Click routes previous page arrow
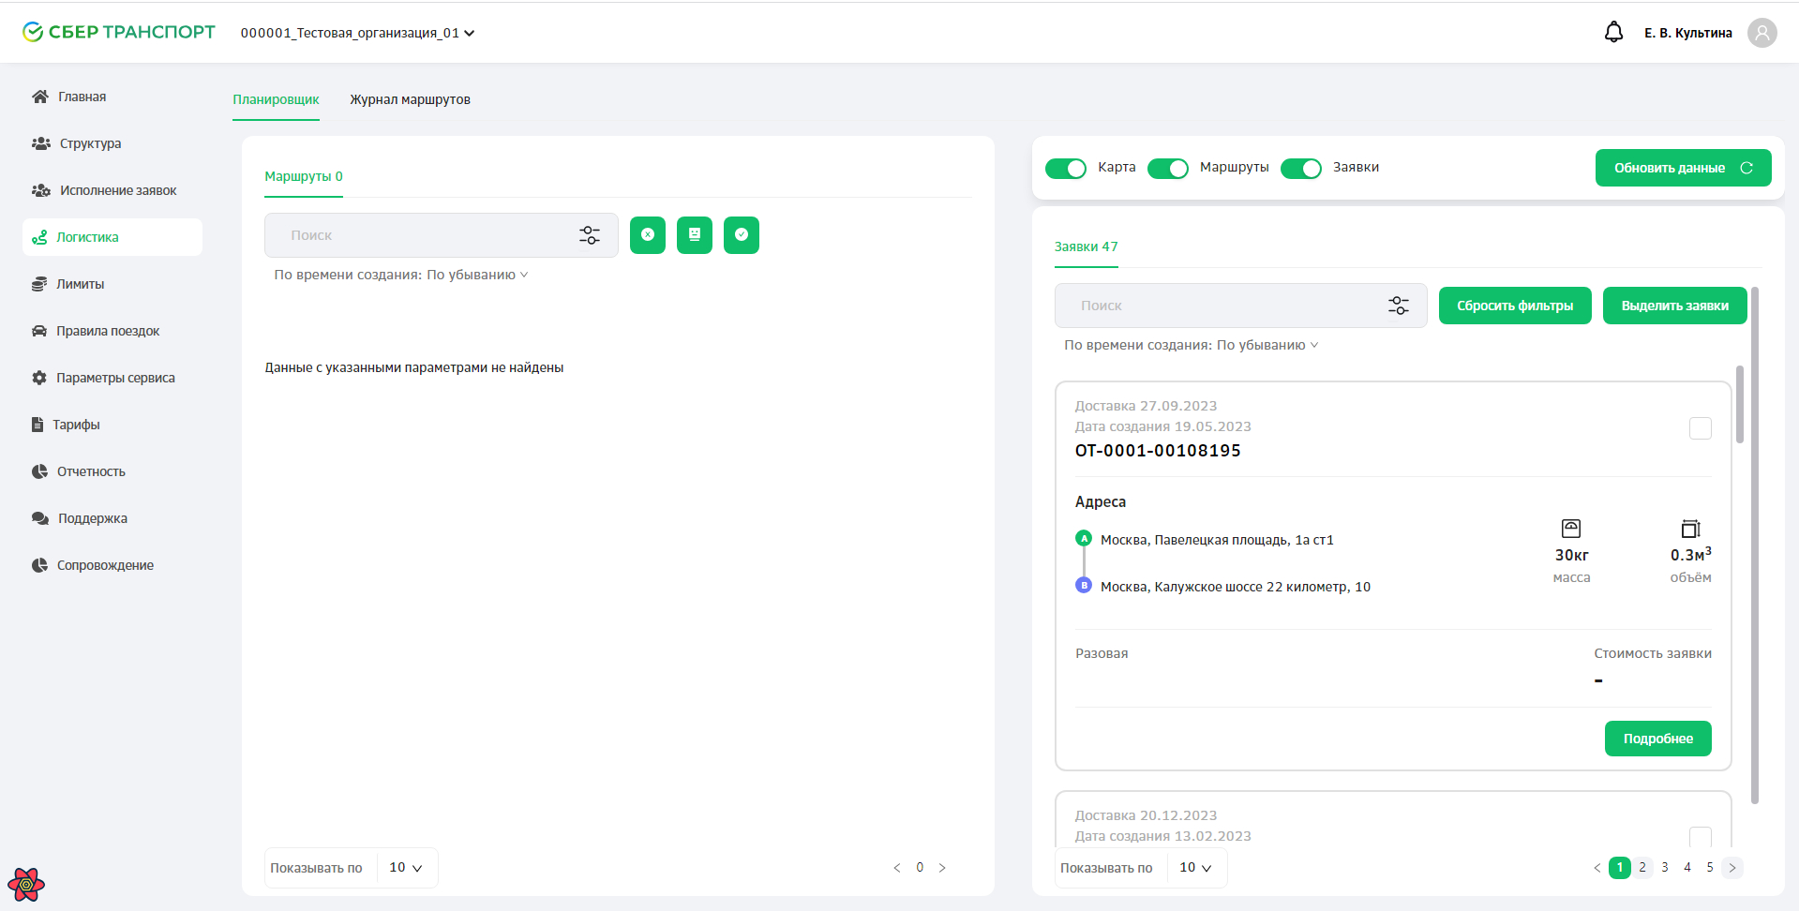1799x911 pixels. pyautogui.click(x=897, y=868)
